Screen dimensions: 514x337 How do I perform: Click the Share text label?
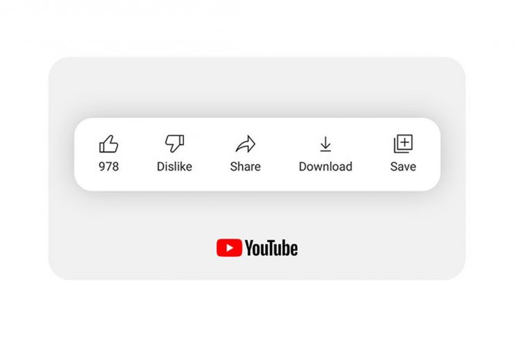[245, 166]
